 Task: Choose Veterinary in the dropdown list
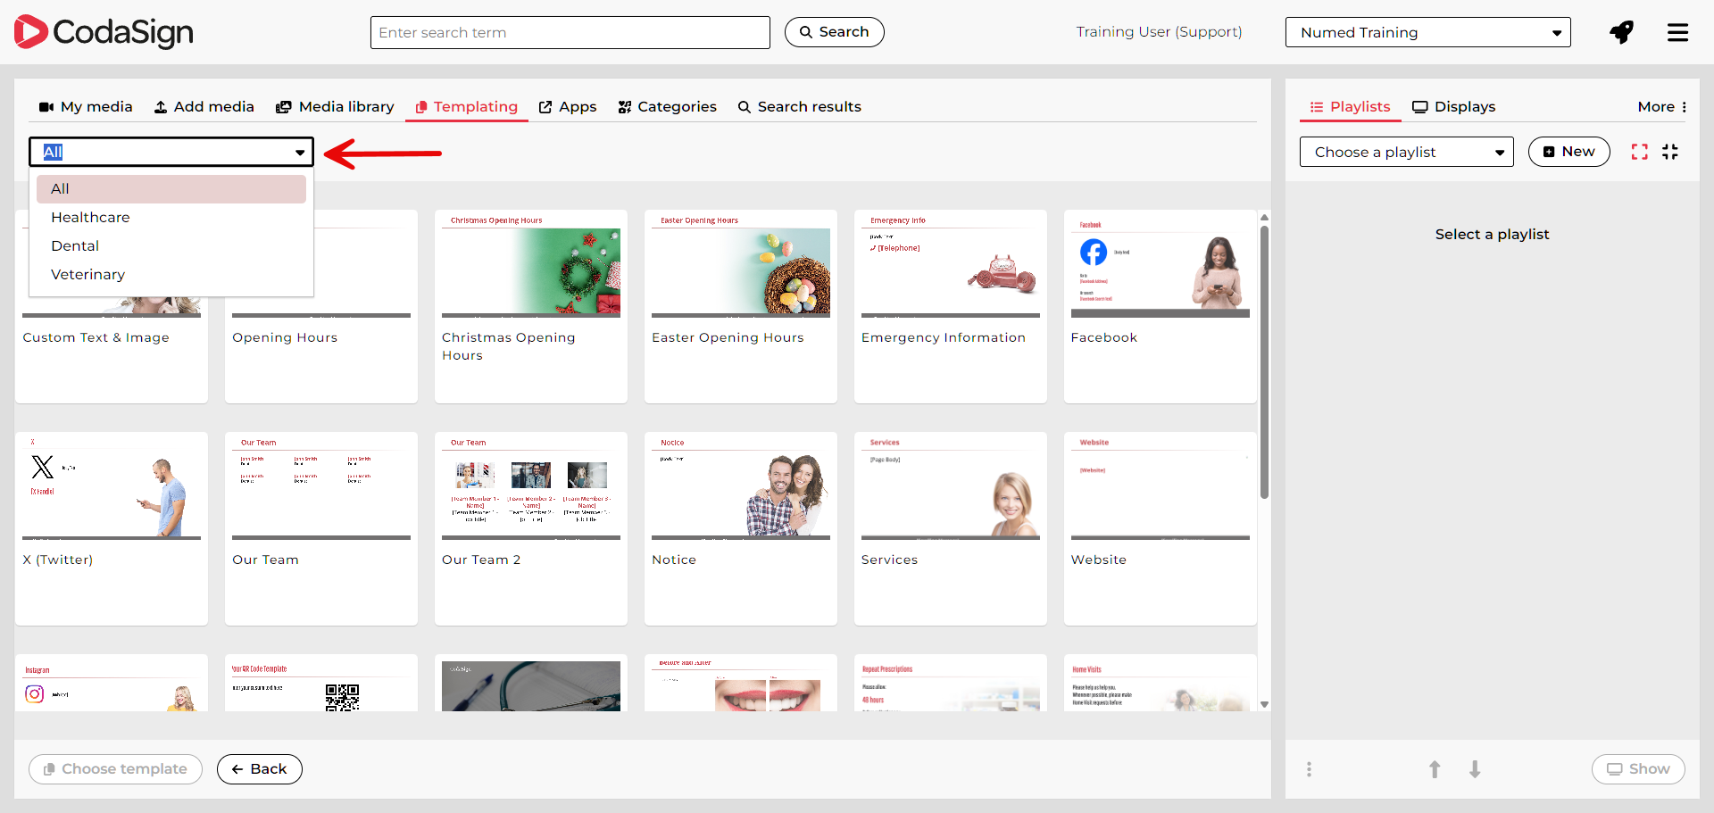click(x=87, y=274)
